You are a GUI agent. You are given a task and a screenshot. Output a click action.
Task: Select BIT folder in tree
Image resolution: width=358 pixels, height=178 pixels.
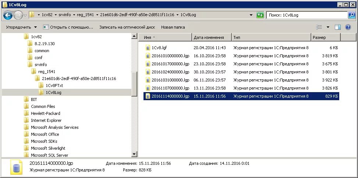[x=34, y=99]
